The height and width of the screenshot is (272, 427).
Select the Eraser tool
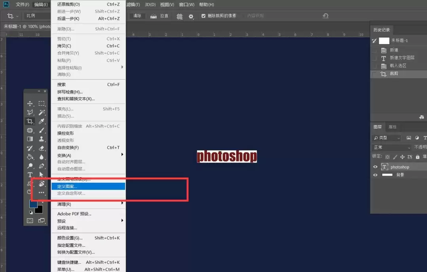[x=42, y=148]
